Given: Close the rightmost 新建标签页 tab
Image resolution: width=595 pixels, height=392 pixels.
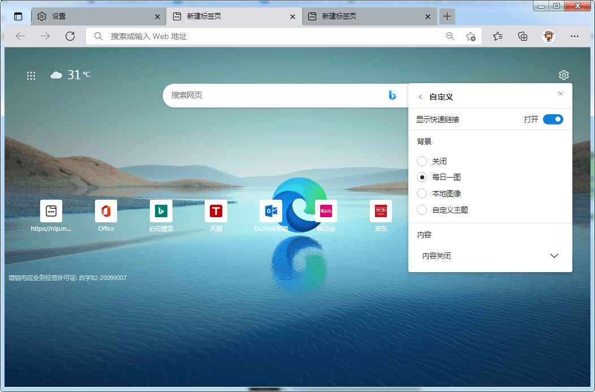Looking at the screenshot, I should click(428, 17).
